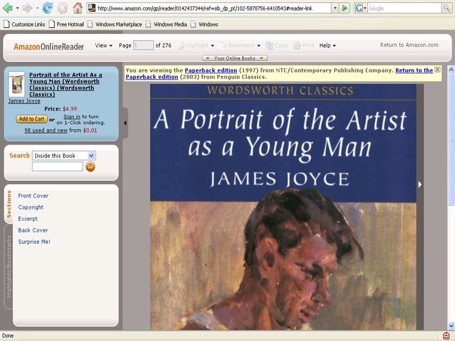Click the Surprise Me! link
The height and width of the screenshot is (341, 455).
point(34,242)
